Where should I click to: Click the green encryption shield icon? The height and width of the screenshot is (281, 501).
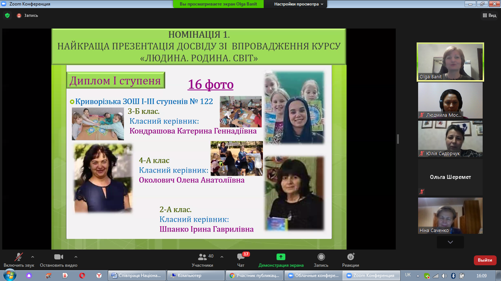pyautogui.click(x=7, y=15)
